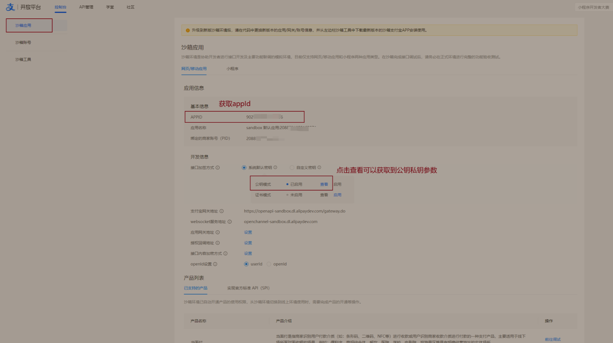Image resolution: width=613 pixels, height=343 pixels.
Task: Click the Alipay gateway URL ending in gateway.do
Action: (295, 211)
